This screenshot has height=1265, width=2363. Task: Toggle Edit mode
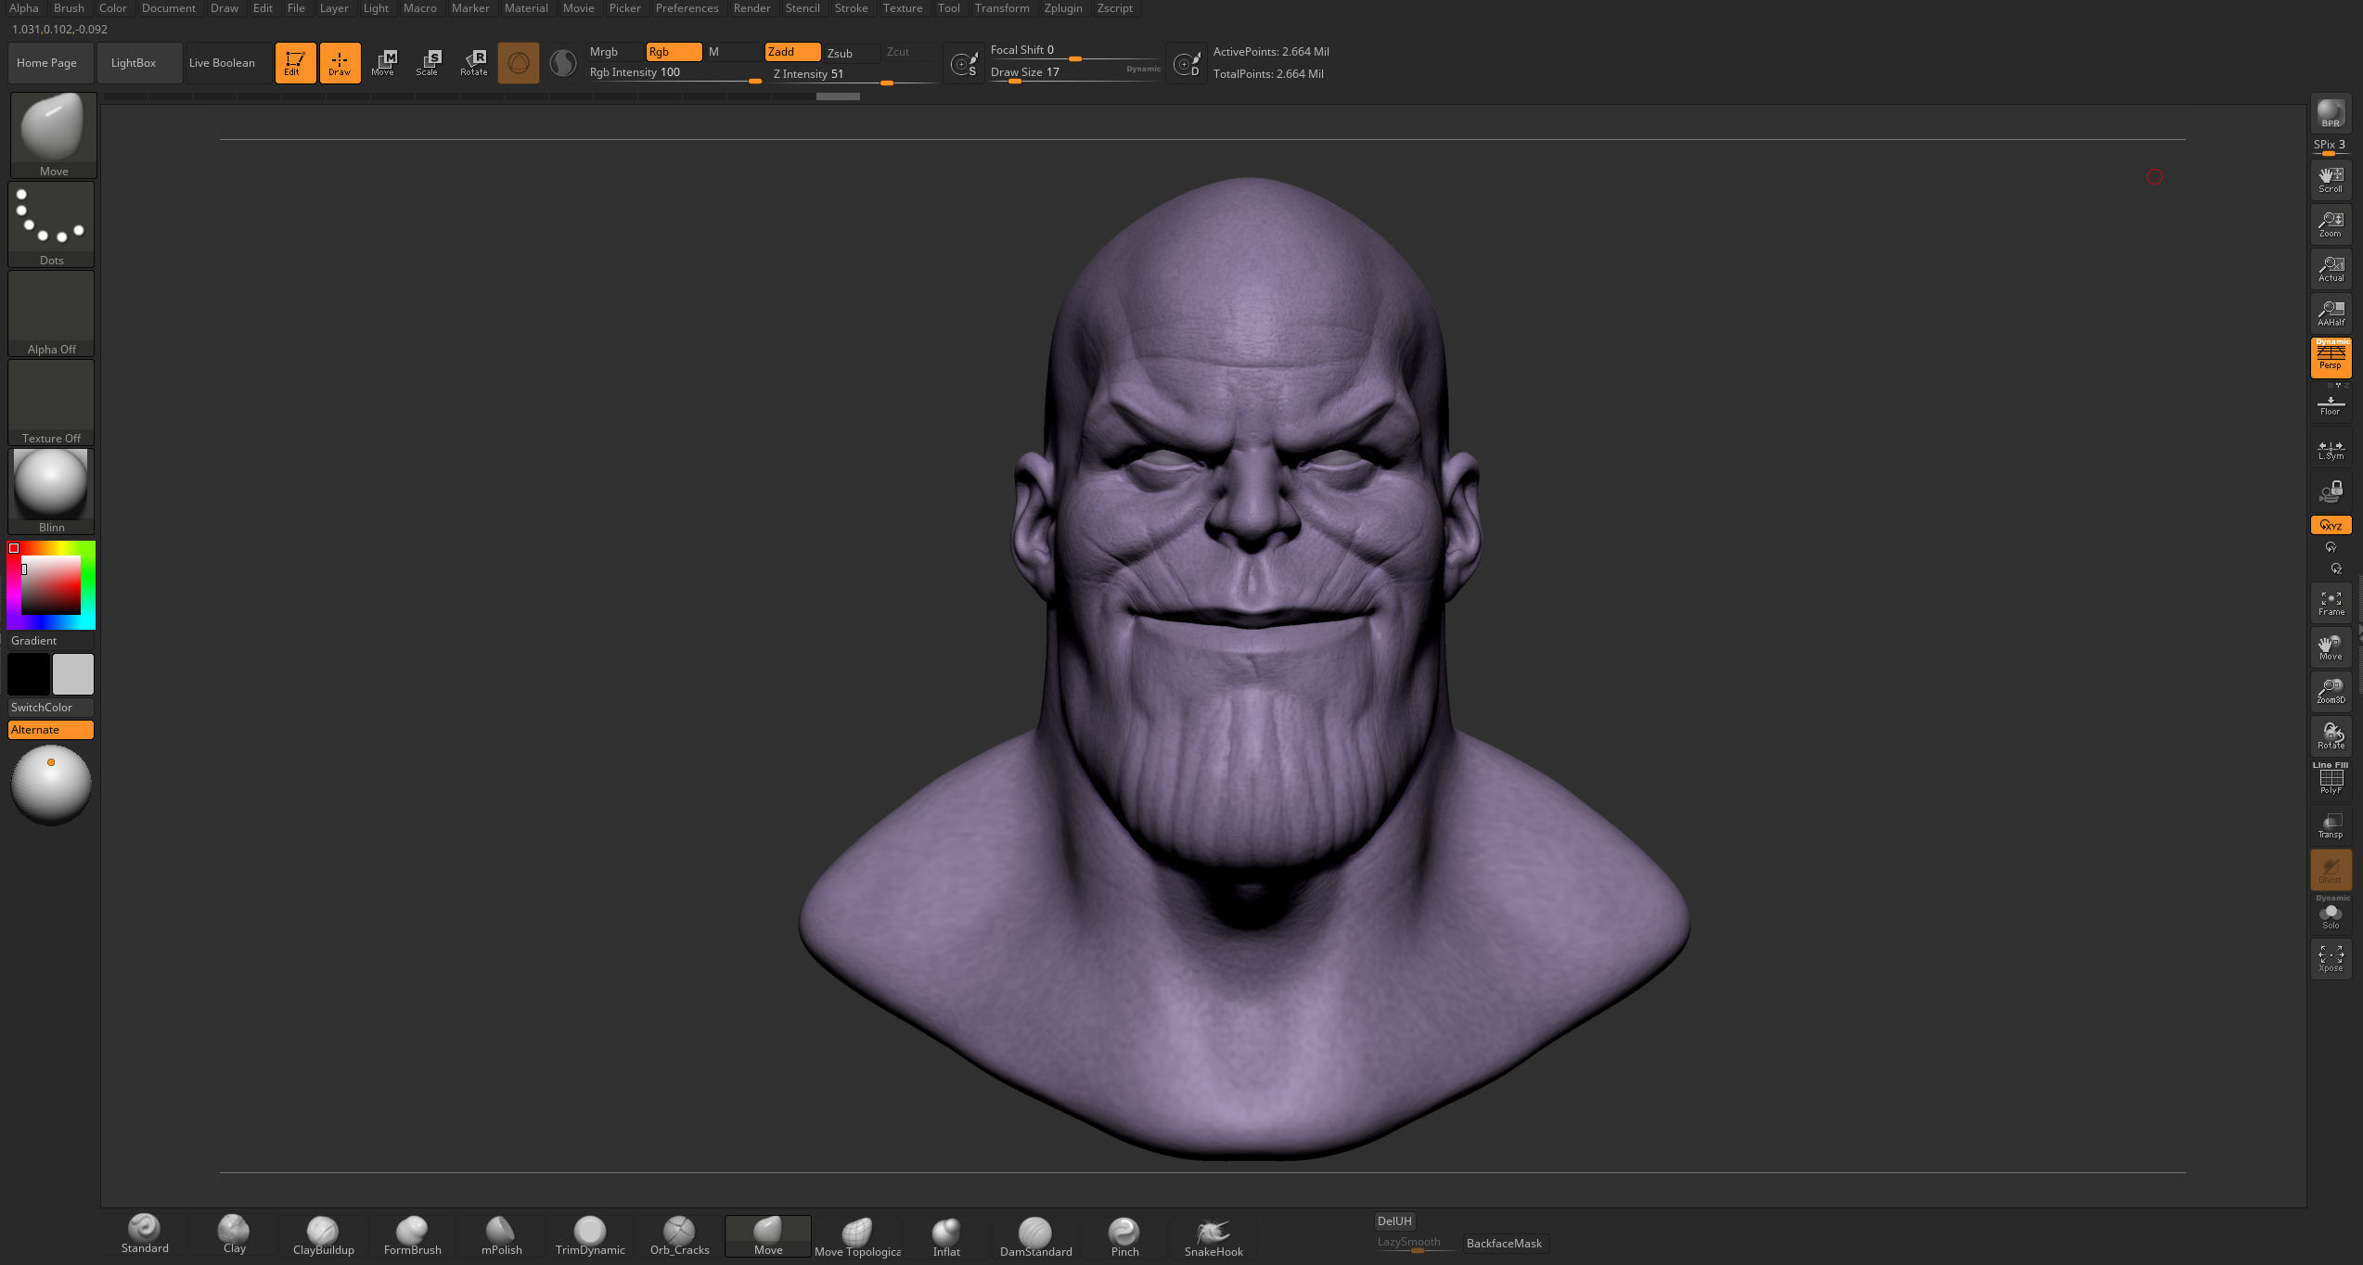(x=295, y=63)
